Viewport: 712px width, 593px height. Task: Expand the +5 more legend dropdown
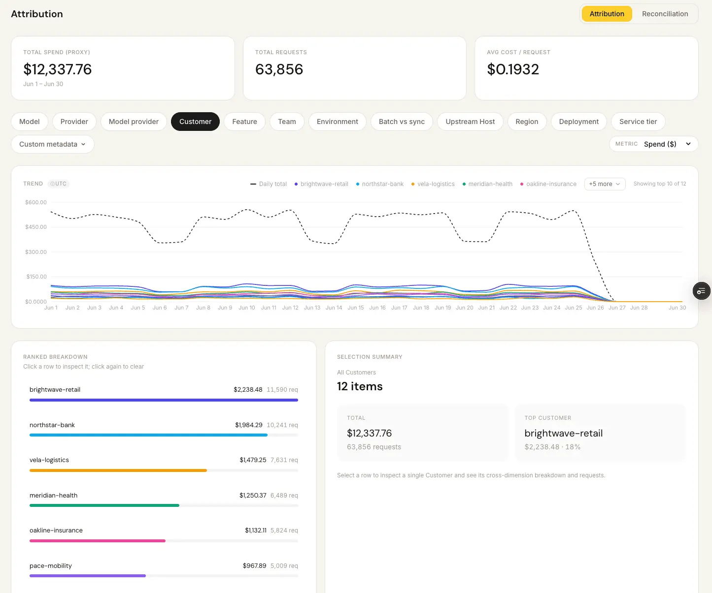pos(605,184)
